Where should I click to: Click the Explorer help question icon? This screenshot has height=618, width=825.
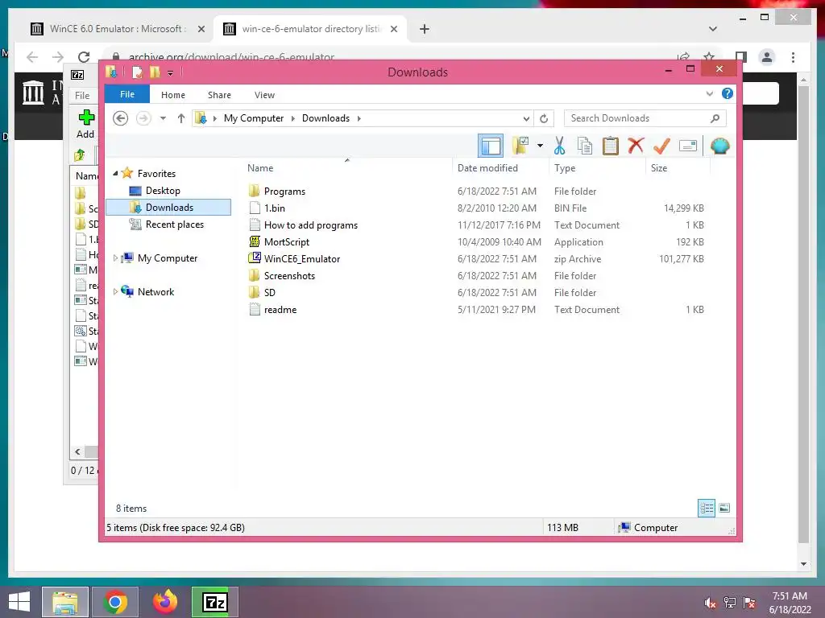coord(728,93)
